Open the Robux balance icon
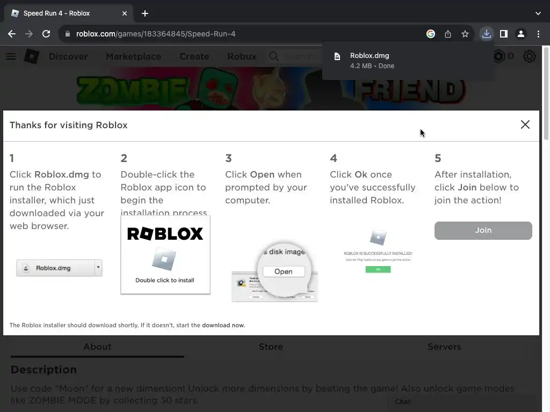550x412 pixels. tap(499, 56)
